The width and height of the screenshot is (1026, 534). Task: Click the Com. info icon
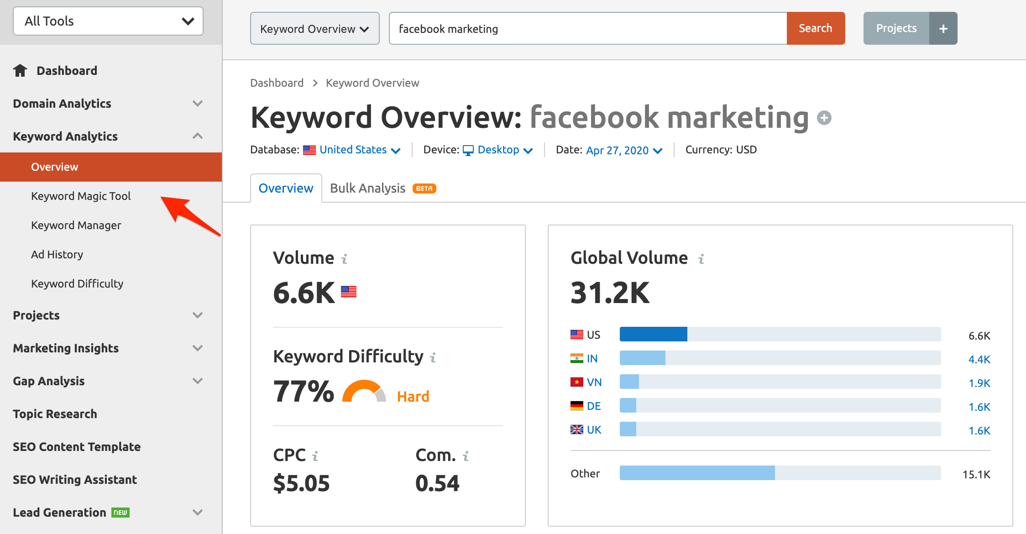466,456
